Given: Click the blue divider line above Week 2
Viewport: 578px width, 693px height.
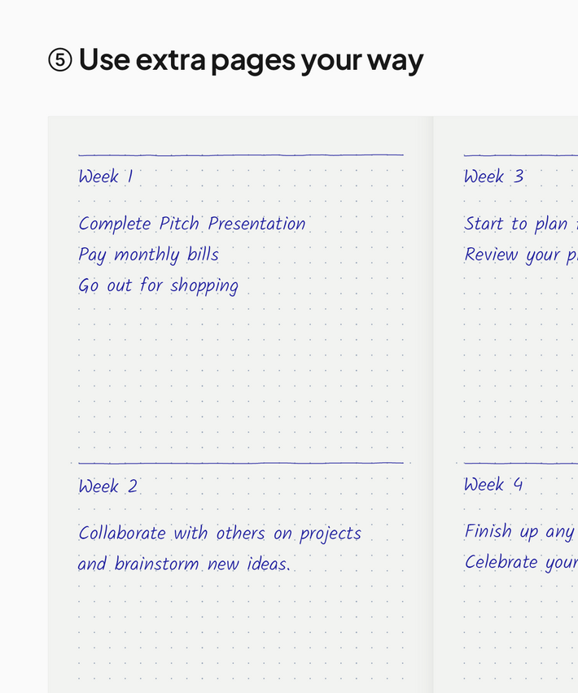Looking at the screenshot, I should (241, 463).
